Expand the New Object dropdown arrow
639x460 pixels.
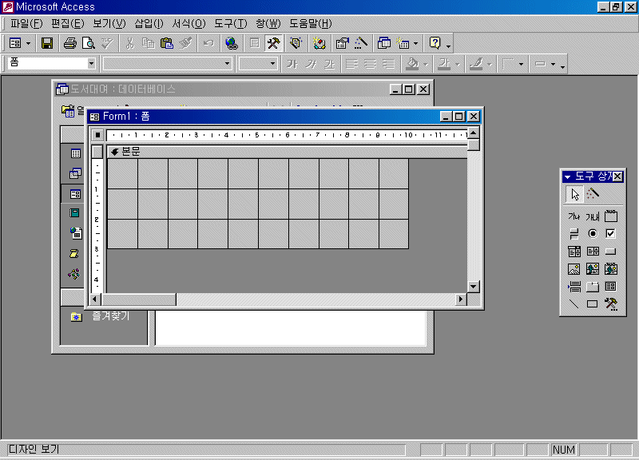coord(415,44)
